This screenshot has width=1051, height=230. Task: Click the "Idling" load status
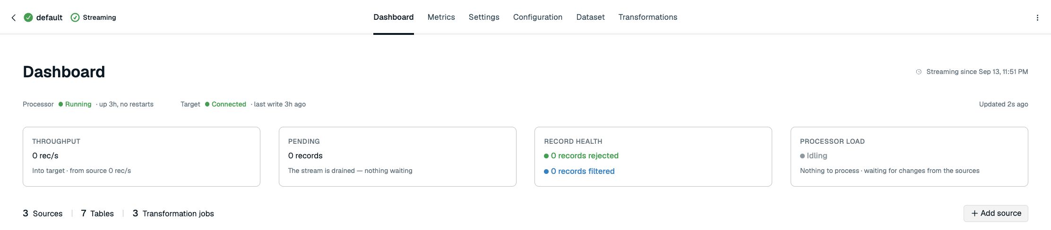(817, 156)
